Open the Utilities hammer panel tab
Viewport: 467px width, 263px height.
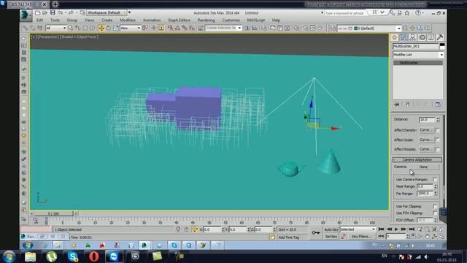pyautogui.click(x=440, y=37)
